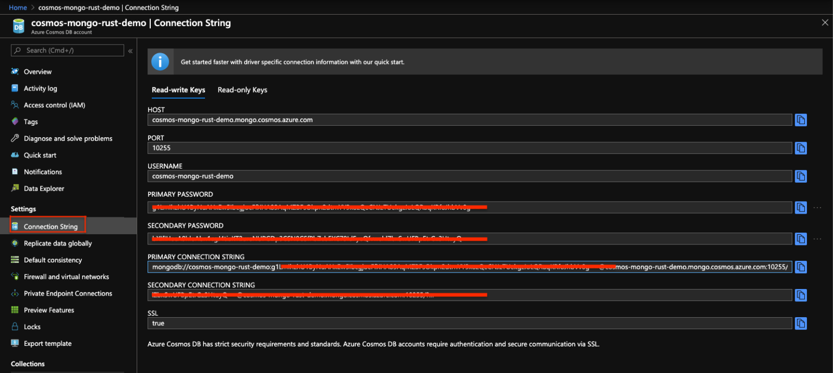Copy the HOST value to clipboard
Image resolution: width=833 pixels, height=373 pixels.
click(x=800, y=120)
